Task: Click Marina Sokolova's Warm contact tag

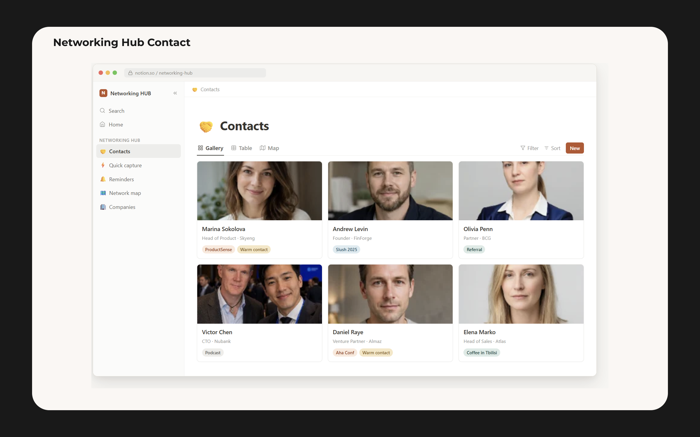Action: point(254,249)
